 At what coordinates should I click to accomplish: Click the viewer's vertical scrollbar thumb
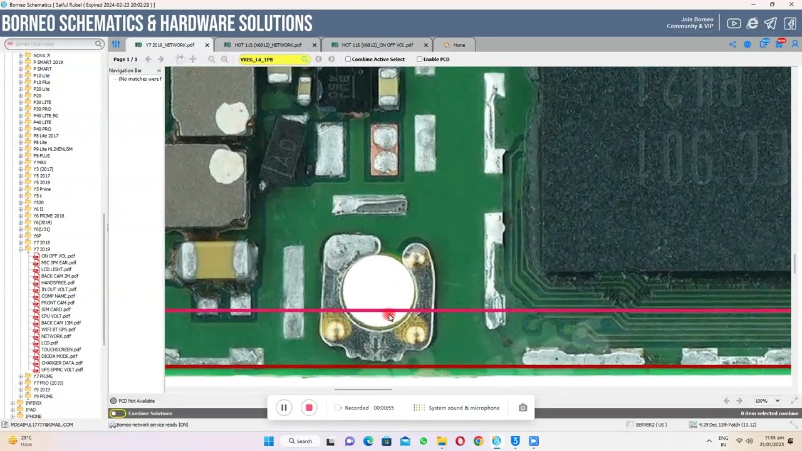click(794, 263)
